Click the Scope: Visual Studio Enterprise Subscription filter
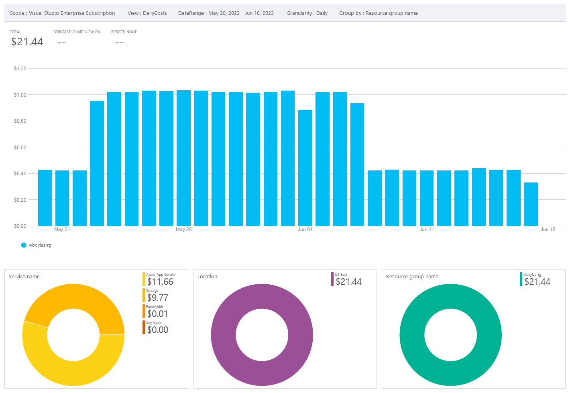 point(62,13)
